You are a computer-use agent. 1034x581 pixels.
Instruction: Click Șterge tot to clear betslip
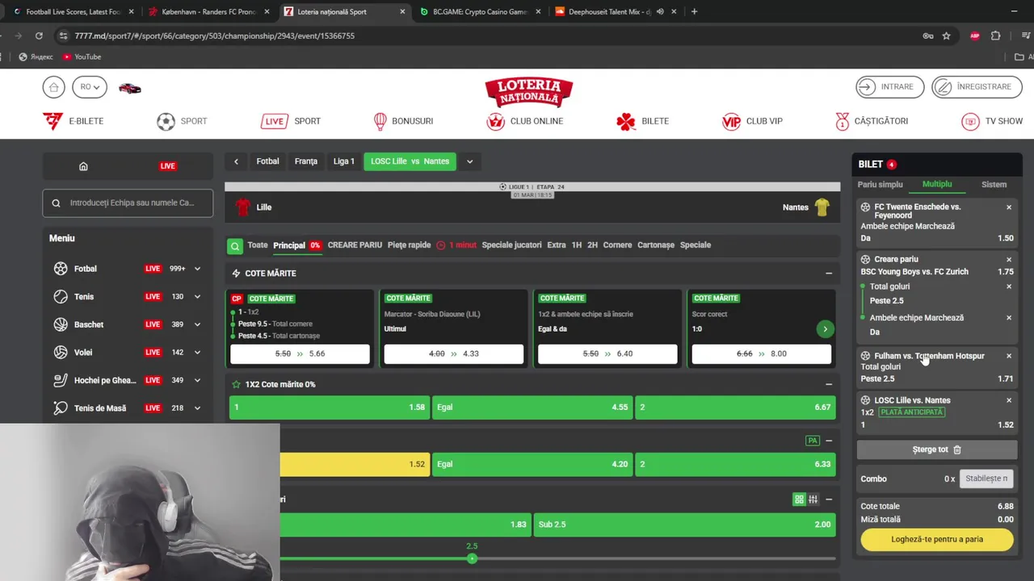click(937, 449)
